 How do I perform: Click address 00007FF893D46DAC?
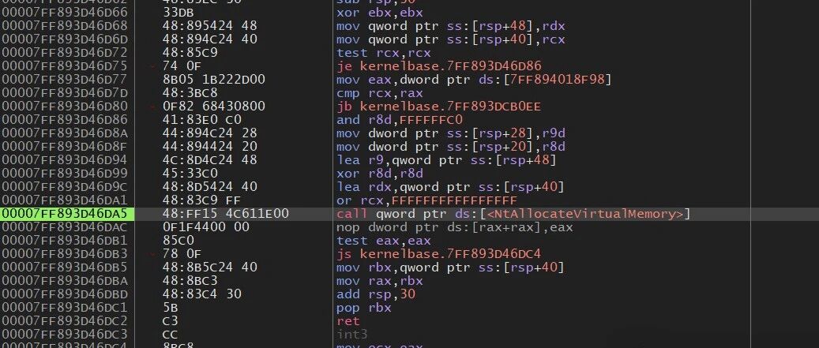click(65, 227)
